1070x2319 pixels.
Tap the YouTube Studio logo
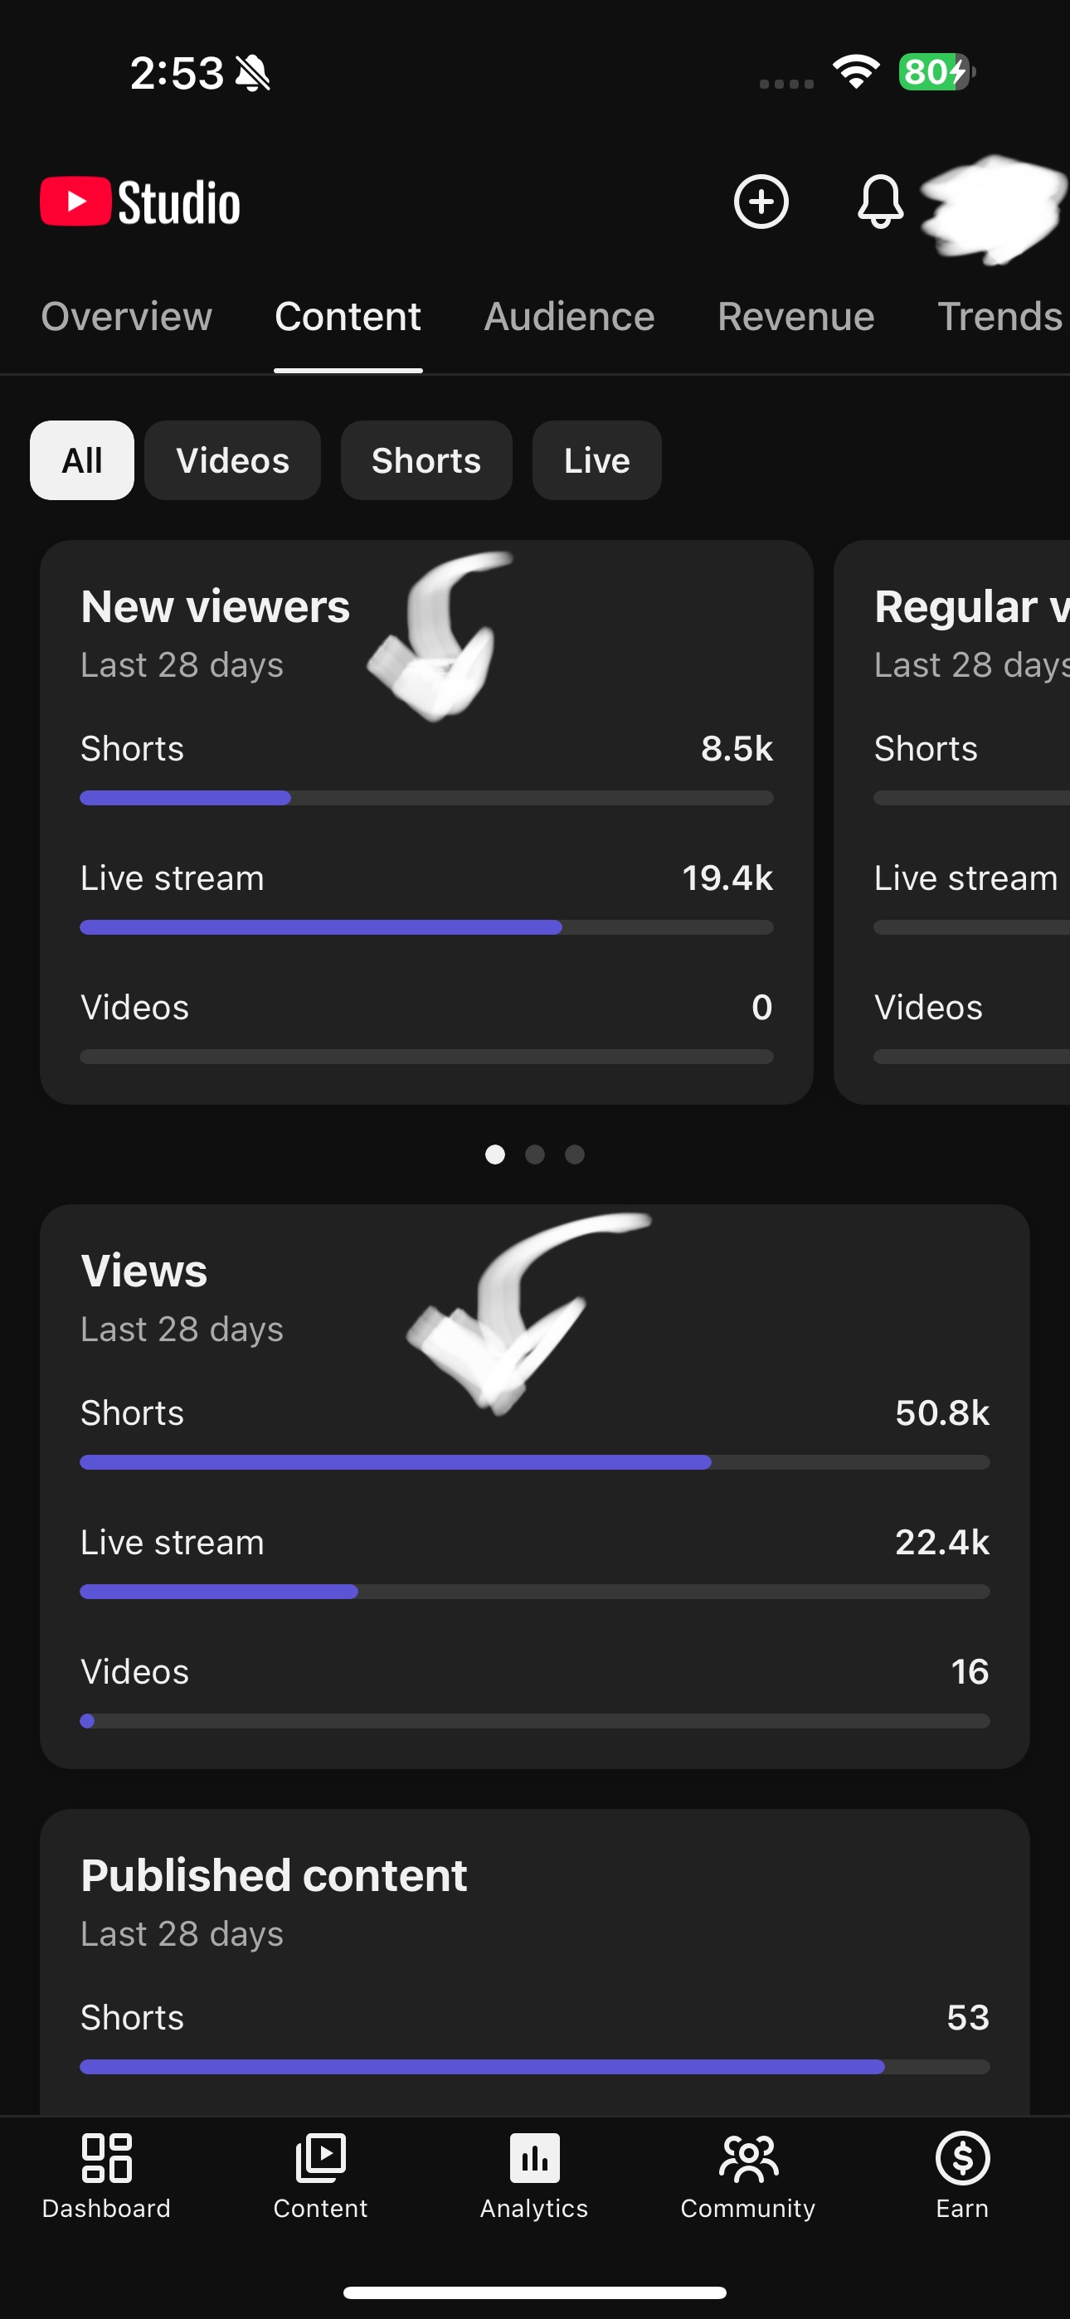[140, 202]
